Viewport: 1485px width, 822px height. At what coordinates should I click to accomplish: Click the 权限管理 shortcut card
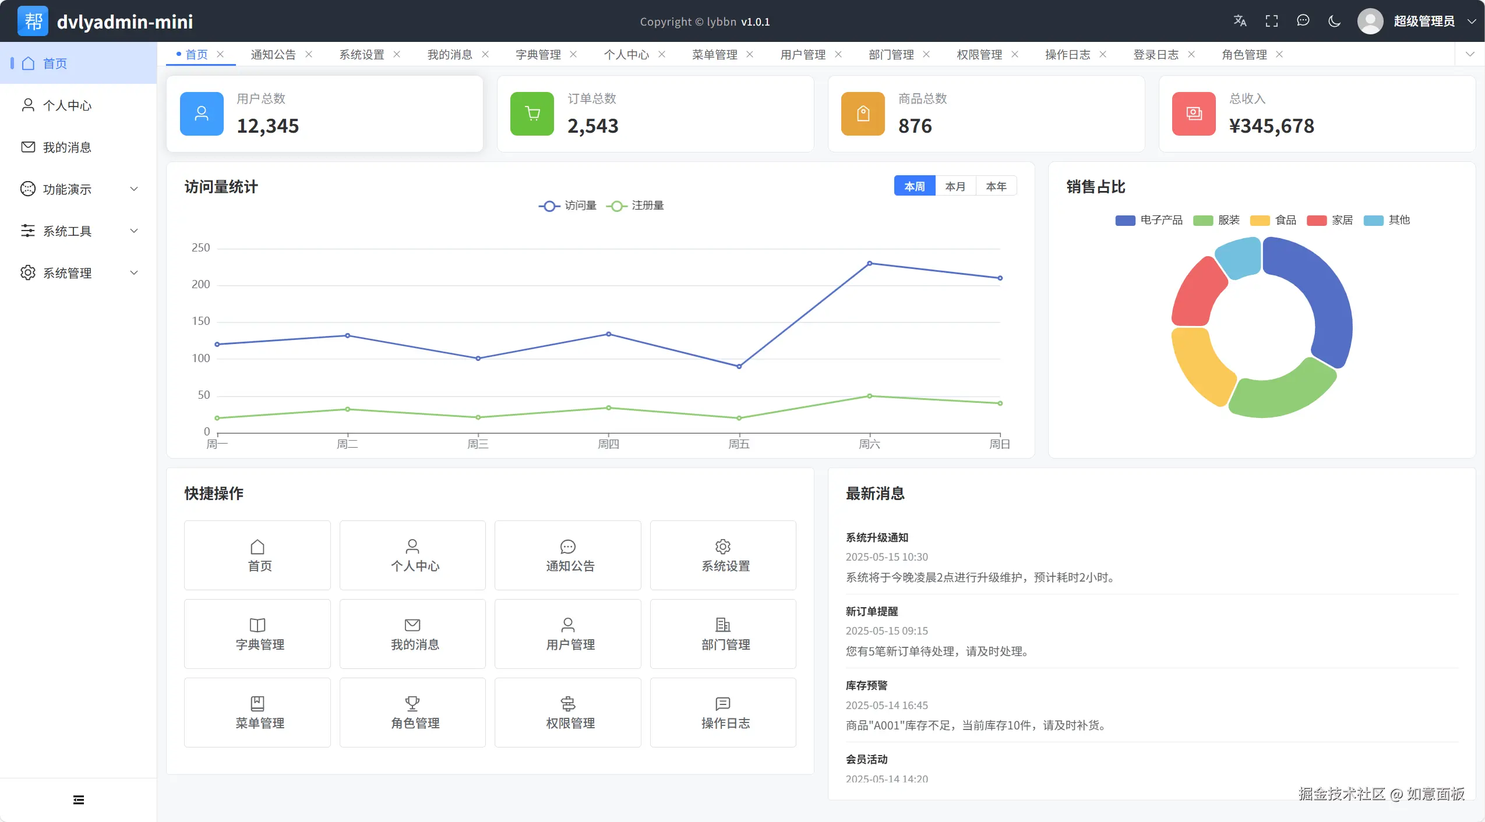[567, 712]
